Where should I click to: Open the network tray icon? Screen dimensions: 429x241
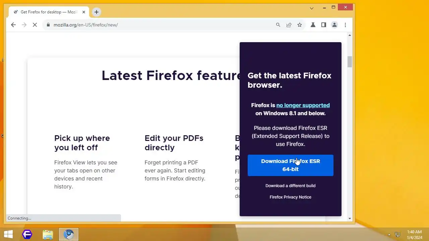(397, 235)
